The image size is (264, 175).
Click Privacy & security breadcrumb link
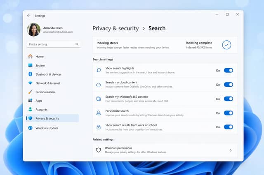pos(115,28)
